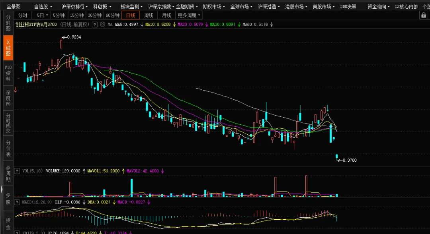Screen dimensions: 430x234
Task: Open the DDE决策 menu item
Action: click(348, 6)
